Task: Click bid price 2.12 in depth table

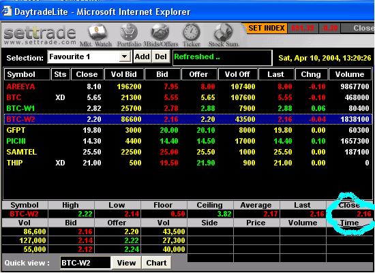Action: tap(85, 249)
